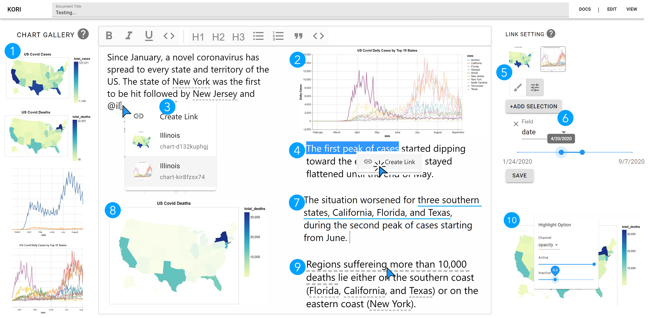Open the Channel dropdown in Highlight Option
The height and width of the screenshot is (318, 648).
pyautogui.click(x=548, y=245)
